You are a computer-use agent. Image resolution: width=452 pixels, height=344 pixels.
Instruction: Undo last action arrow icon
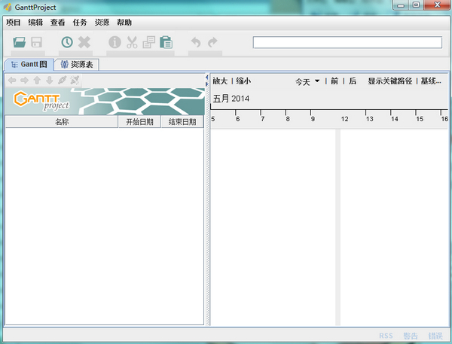coord(196,42)
